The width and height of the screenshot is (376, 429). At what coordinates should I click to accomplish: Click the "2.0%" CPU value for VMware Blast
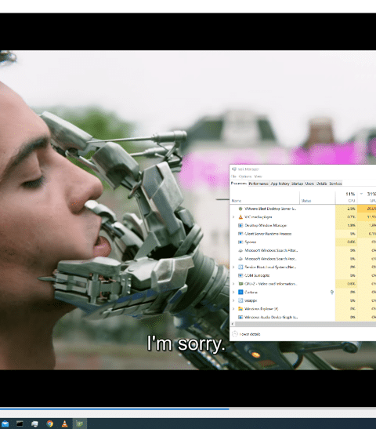tap(352, 209)
